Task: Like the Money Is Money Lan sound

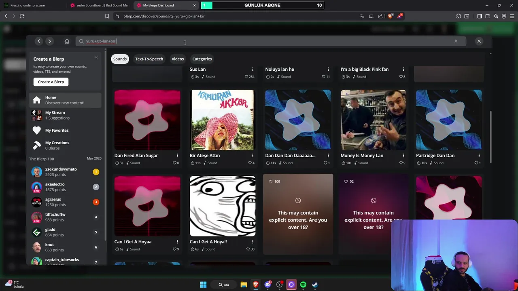Action: (401, 163)
